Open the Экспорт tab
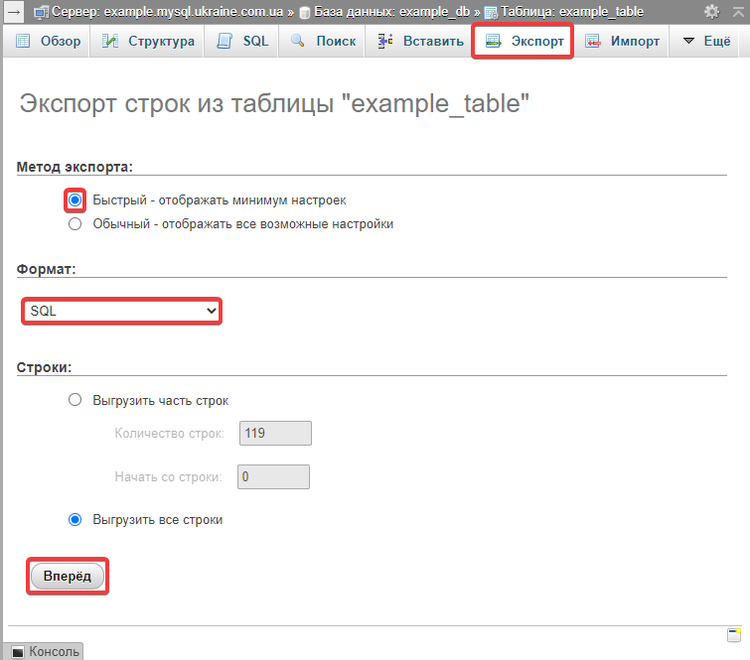Image resolution: width=750 pixels, height=660 pixels. point(523,42)
